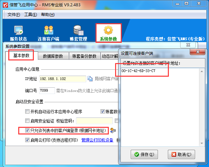
Task: Click the app logo in the title bar
Action: point(5,5)
